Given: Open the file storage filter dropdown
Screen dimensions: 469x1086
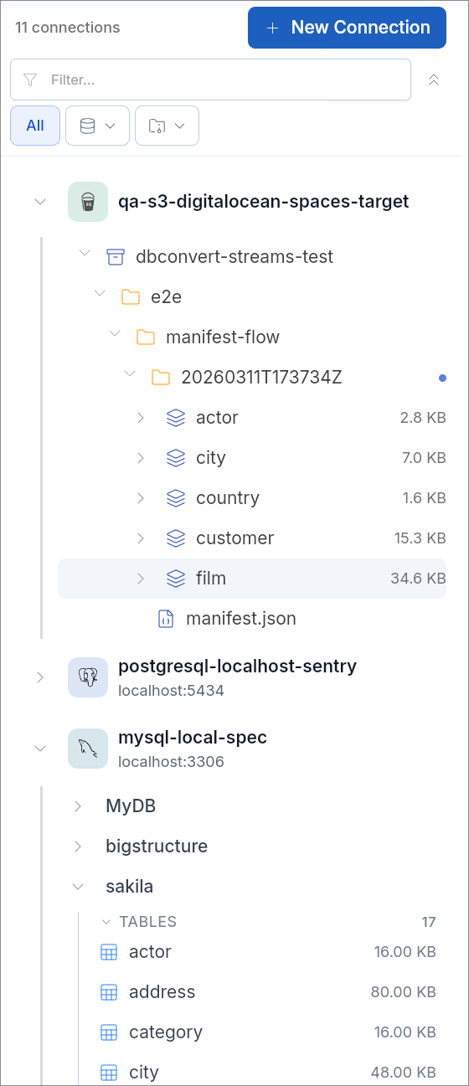Looking at the screenshot, I should (167, 126).
